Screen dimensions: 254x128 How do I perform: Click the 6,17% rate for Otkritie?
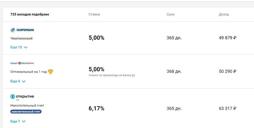[x=96, y=108]
